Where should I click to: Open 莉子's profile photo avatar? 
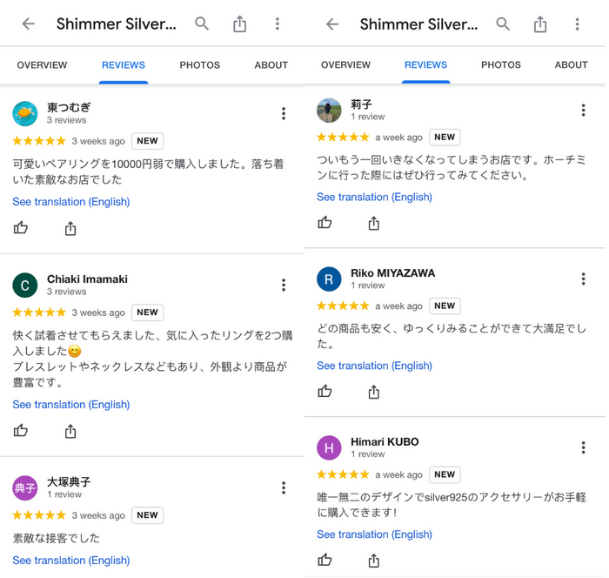(329, 111)
